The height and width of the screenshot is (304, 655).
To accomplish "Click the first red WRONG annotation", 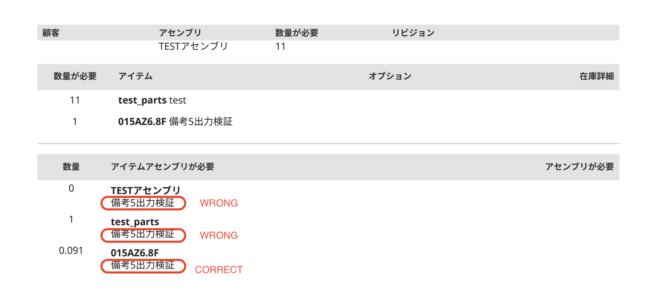I will click(219, 203).
